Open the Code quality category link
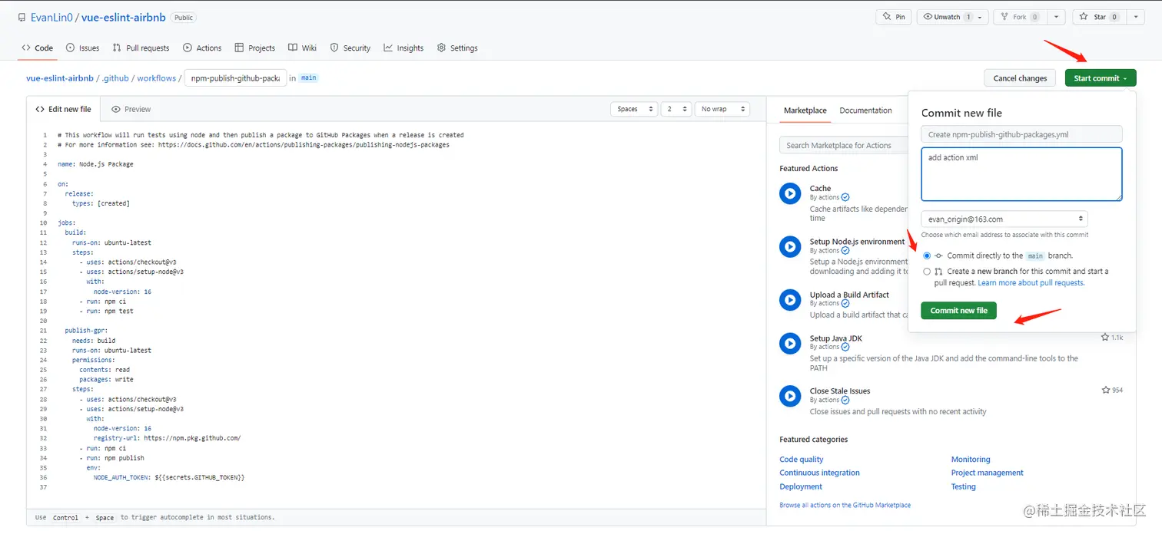The width and height of the screenshot is (1162, 534). point(801,460)
